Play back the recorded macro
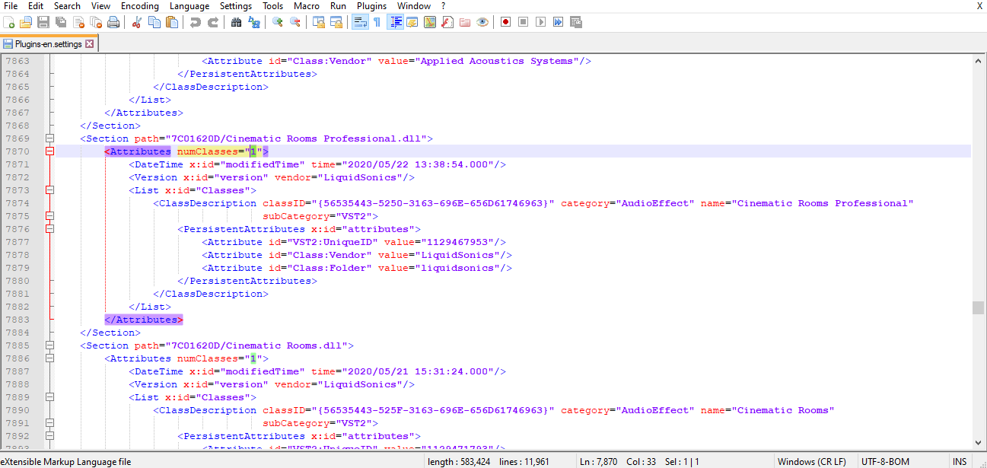 pyautogui.click(x=541, y=22)
